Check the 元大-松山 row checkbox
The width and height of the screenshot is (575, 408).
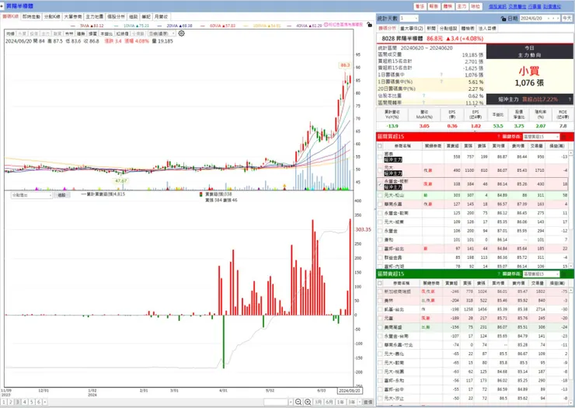click(x=380, y=195)
